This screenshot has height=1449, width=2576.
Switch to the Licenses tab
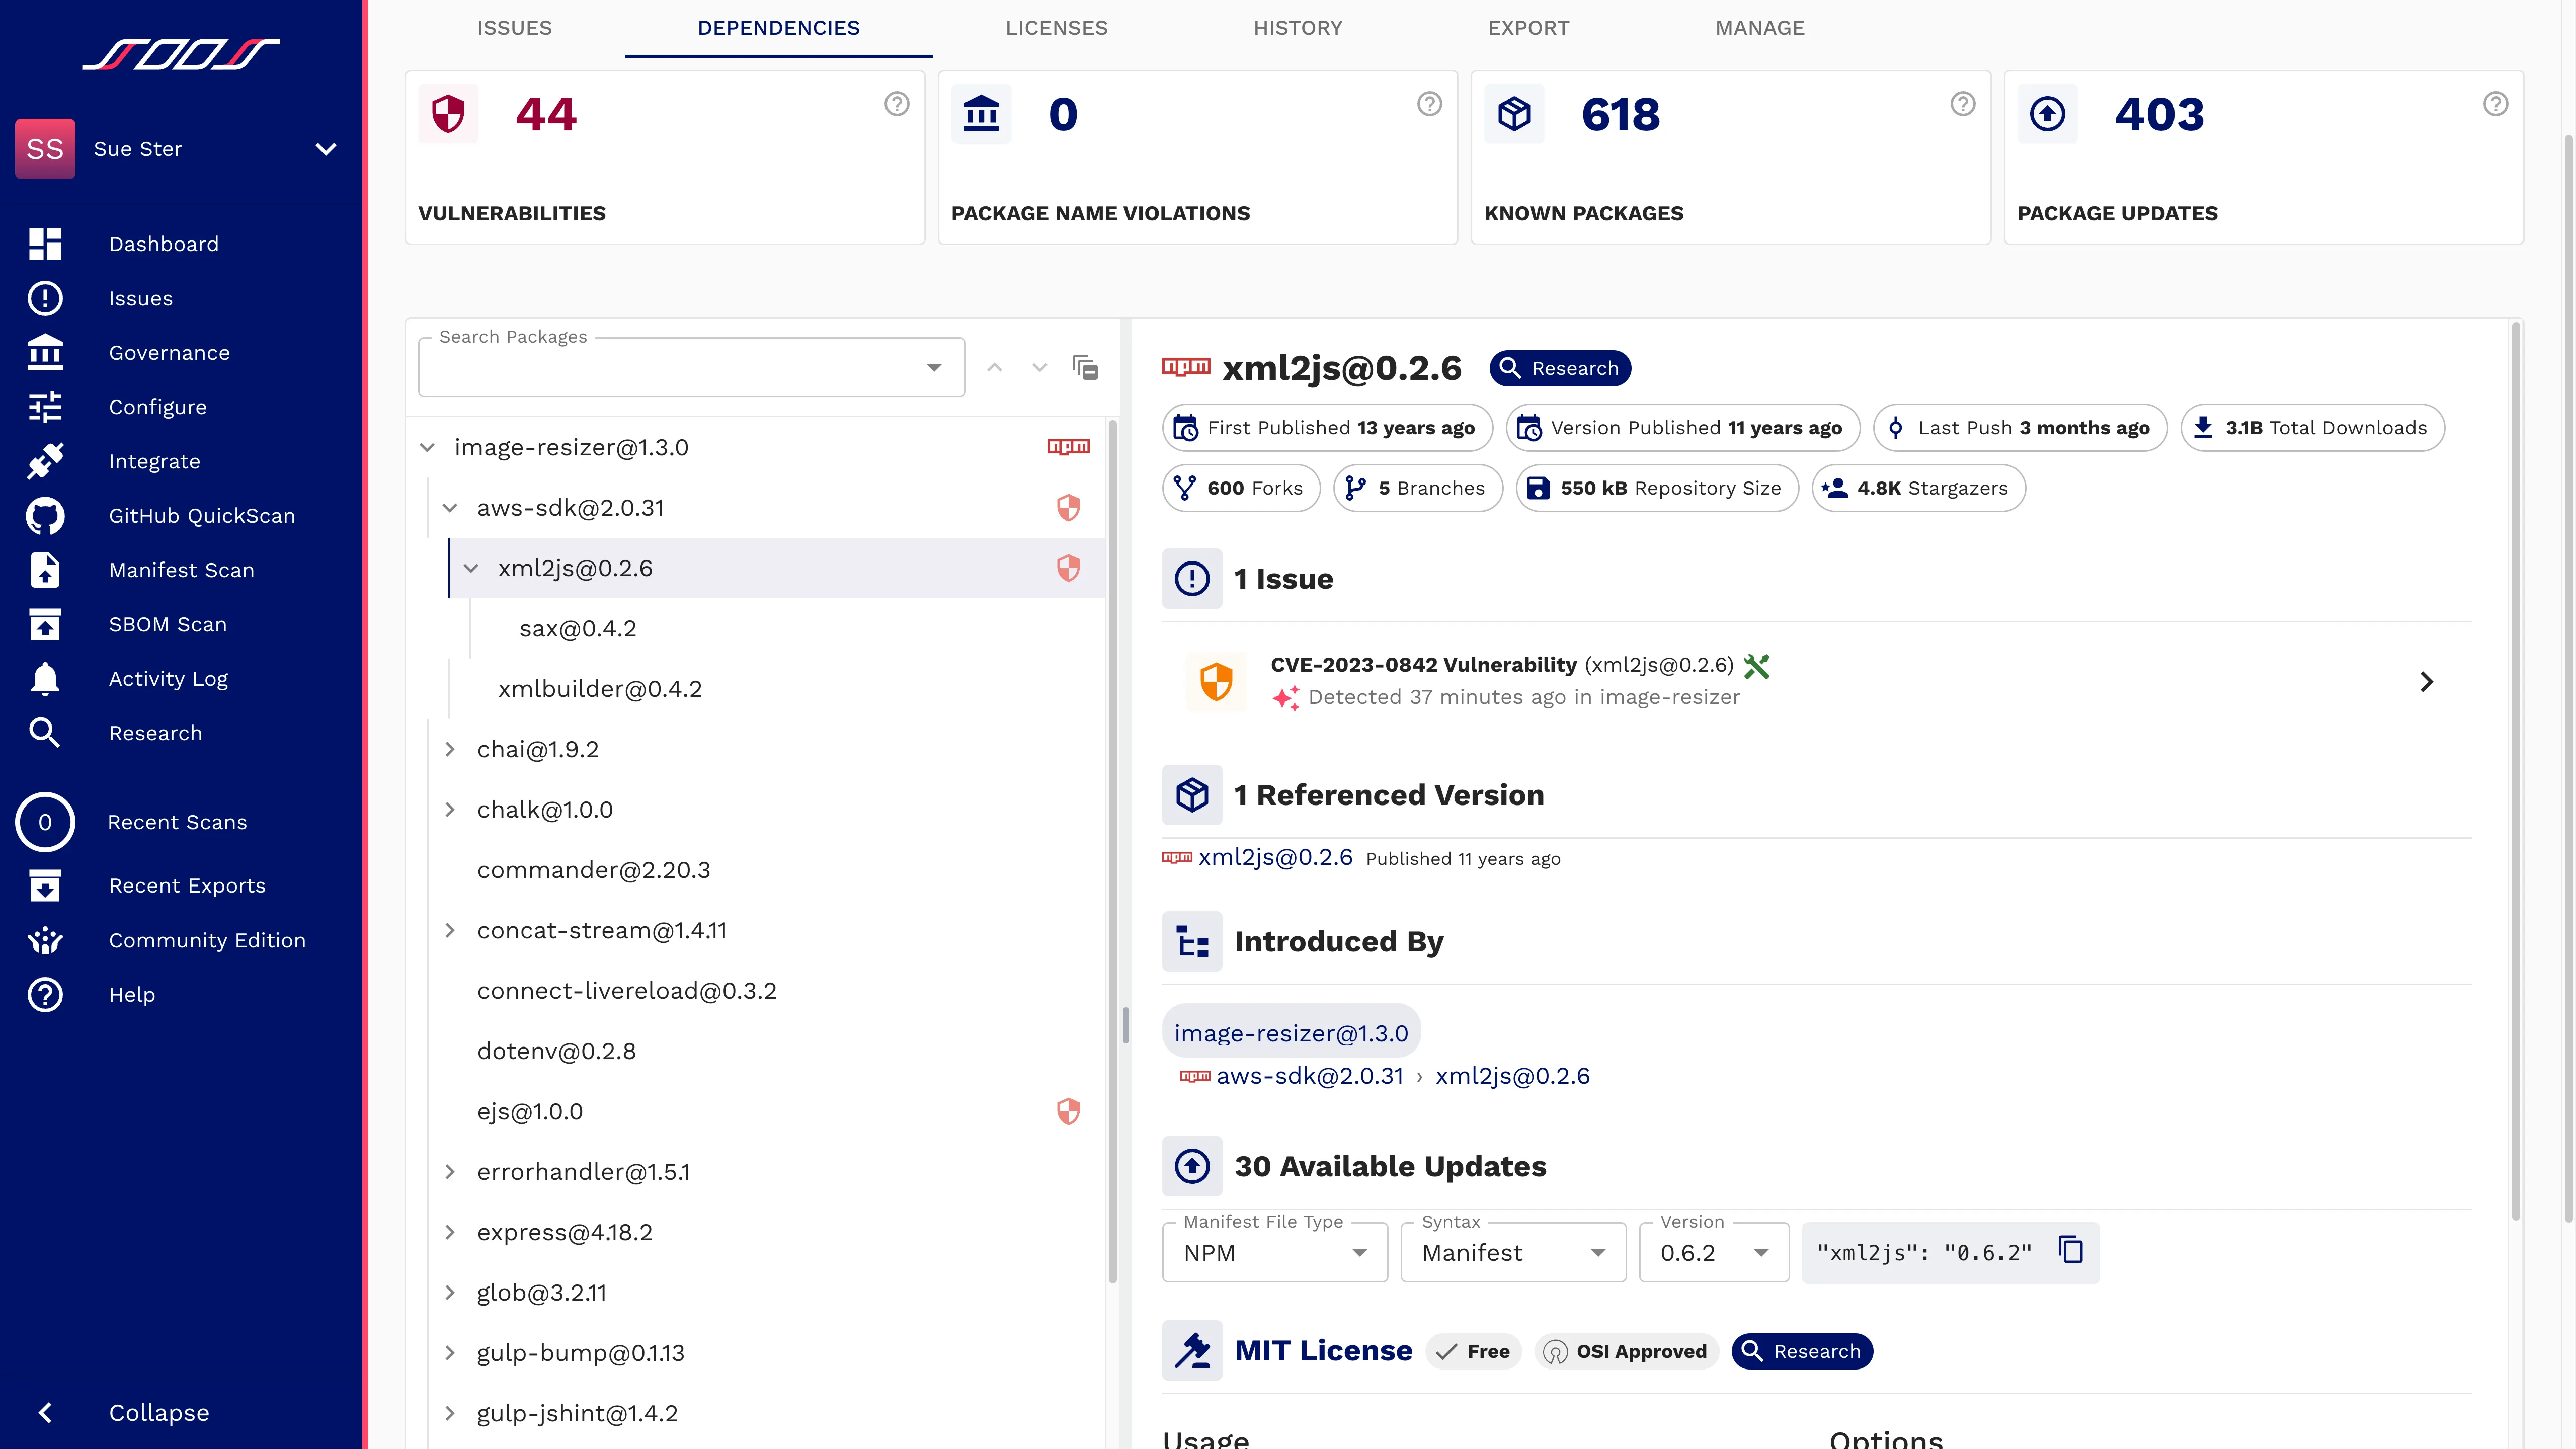coord(1056,28)
